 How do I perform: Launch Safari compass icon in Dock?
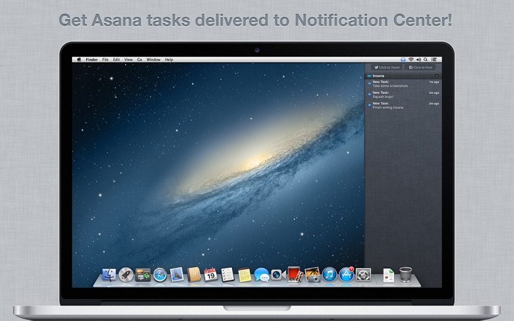click(160, 275)
